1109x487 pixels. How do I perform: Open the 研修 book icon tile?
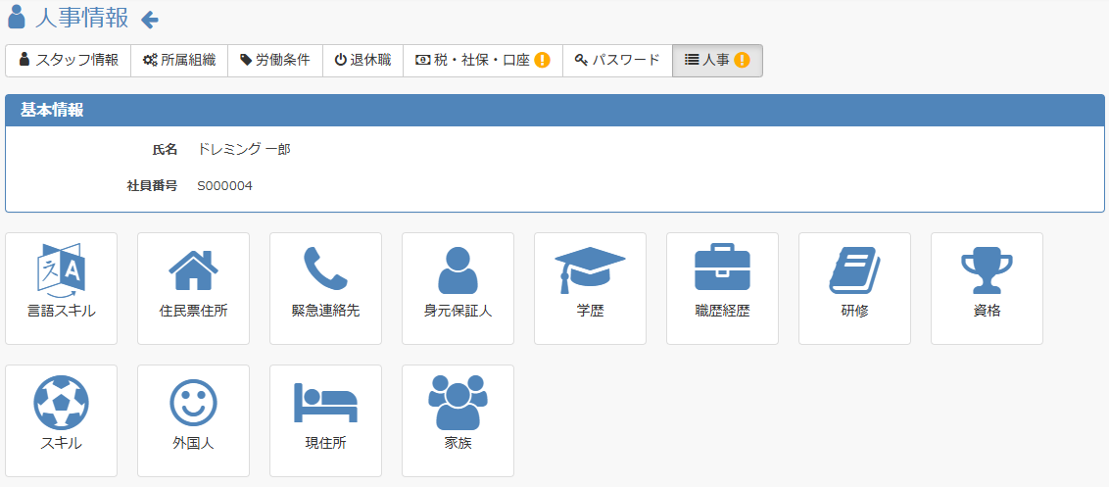coord(854,289)
